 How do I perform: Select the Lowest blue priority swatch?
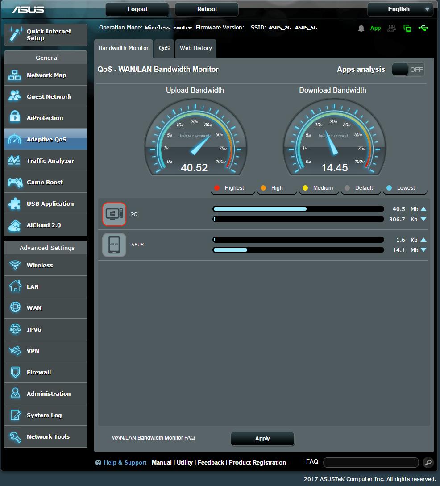(x=389, y=188)
